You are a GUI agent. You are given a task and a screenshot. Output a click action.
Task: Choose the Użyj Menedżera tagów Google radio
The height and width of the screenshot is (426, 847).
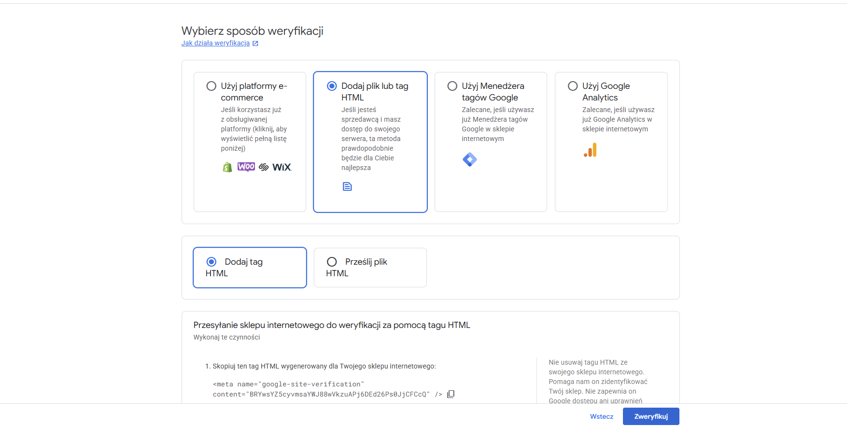point(452,86)
